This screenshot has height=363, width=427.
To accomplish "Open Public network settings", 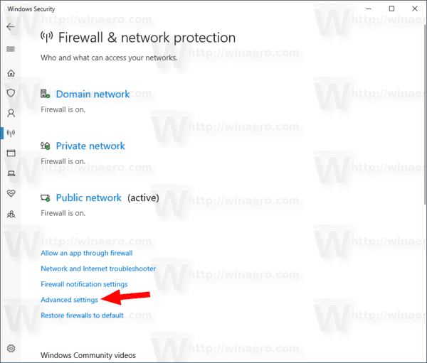I will coord(88,197).
